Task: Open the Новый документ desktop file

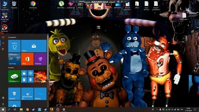Action: [x=127, y=6]
